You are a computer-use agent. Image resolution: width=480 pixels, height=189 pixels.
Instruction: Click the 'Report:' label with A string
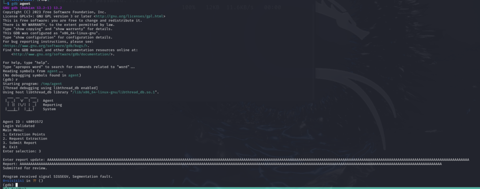pos(222,164)
